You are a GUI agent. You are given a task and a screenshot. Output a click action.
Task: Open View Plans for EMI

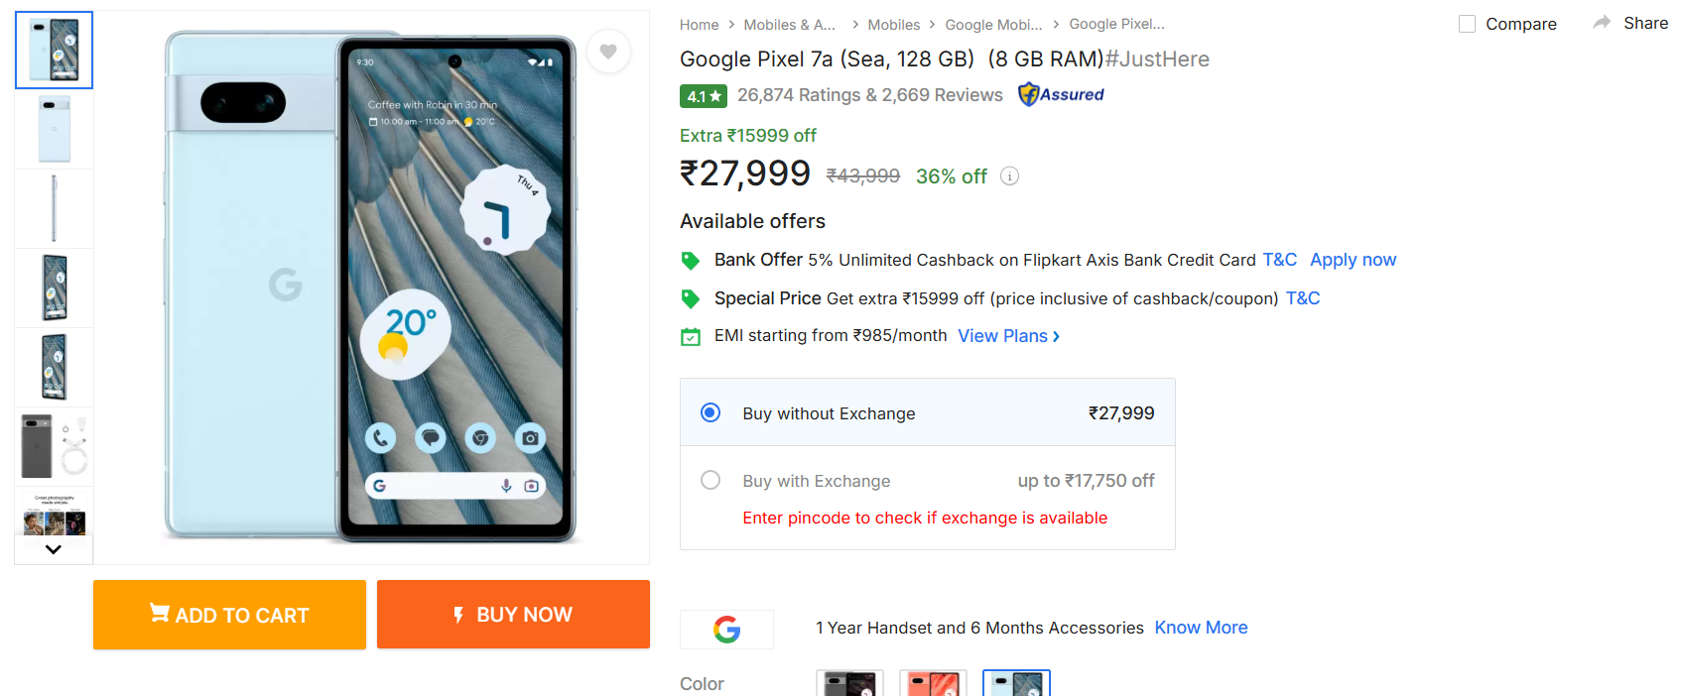[1008, 336]
